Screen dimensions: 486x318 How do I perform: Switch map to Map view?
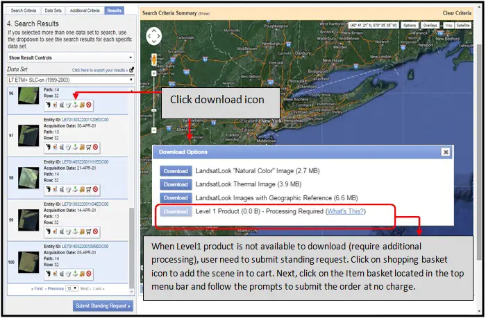point(449,26)
